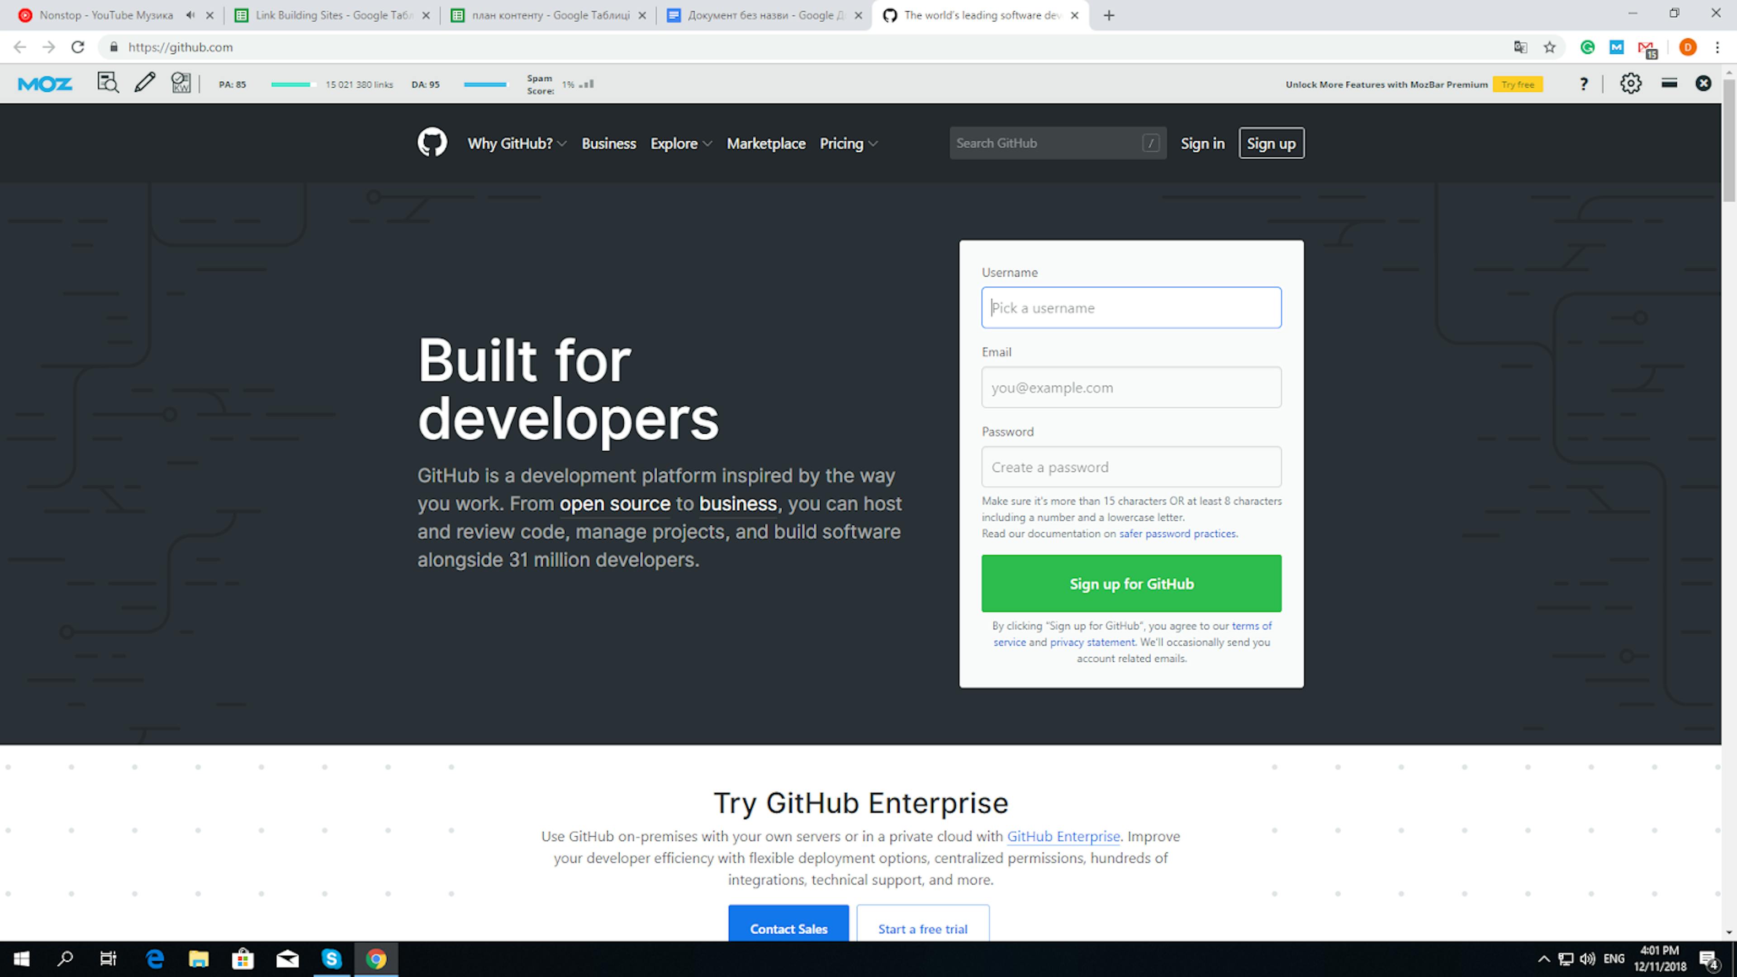
Task: Mute the YouTube Music tab speaker icon
Action: coord(190,15)
